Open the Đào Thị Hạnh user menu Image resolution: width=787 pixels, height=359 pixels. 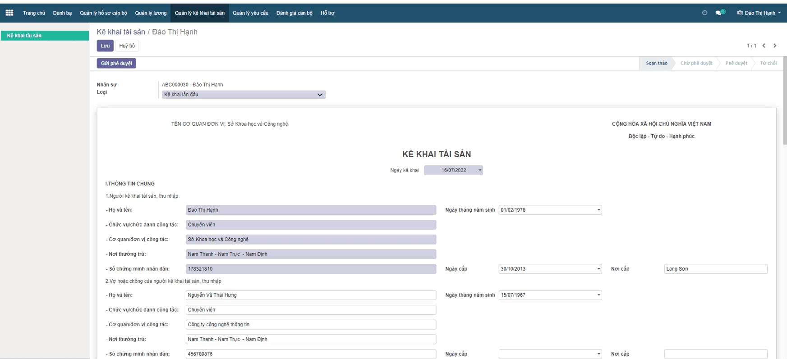759,13
